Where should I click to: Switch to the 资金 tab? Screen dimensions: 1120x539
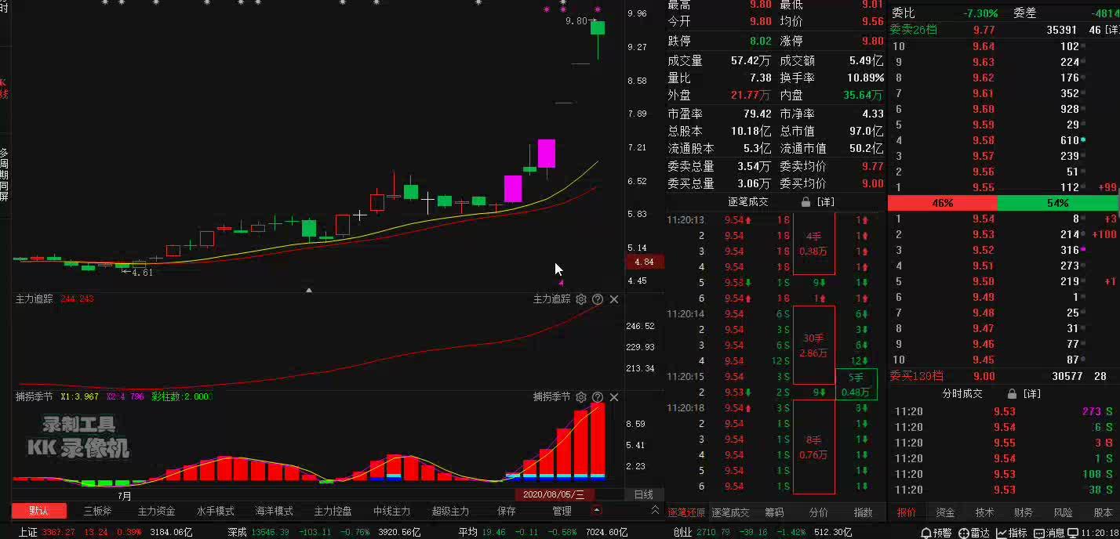click(x=945, y=512)
